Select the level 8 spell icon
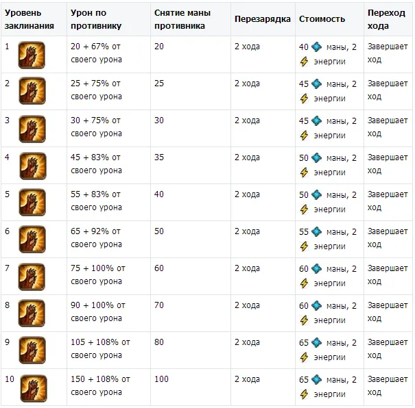 click(x=32, y=314)
